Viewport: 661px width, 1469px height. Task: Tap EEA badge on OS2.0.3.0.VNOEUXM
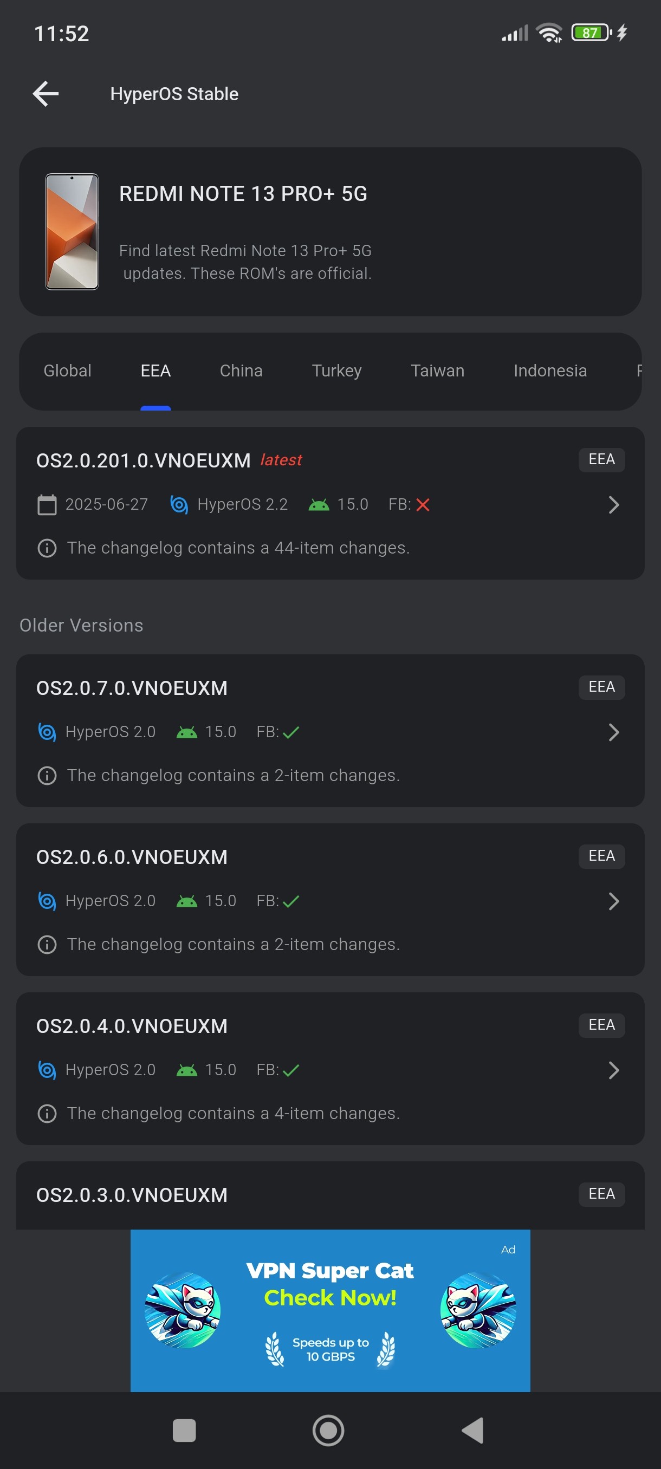(x=601, y=1194)
